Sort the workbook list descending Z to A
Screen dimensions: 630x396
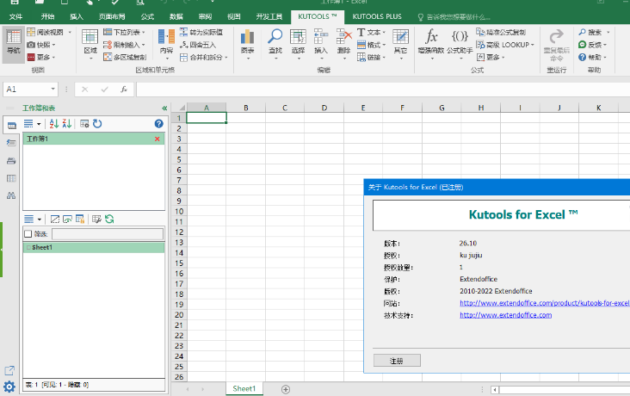click(x=66, y=124)
